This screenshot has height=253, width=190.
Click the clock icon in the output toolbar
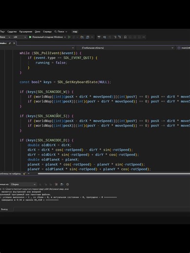click(68, 184)
